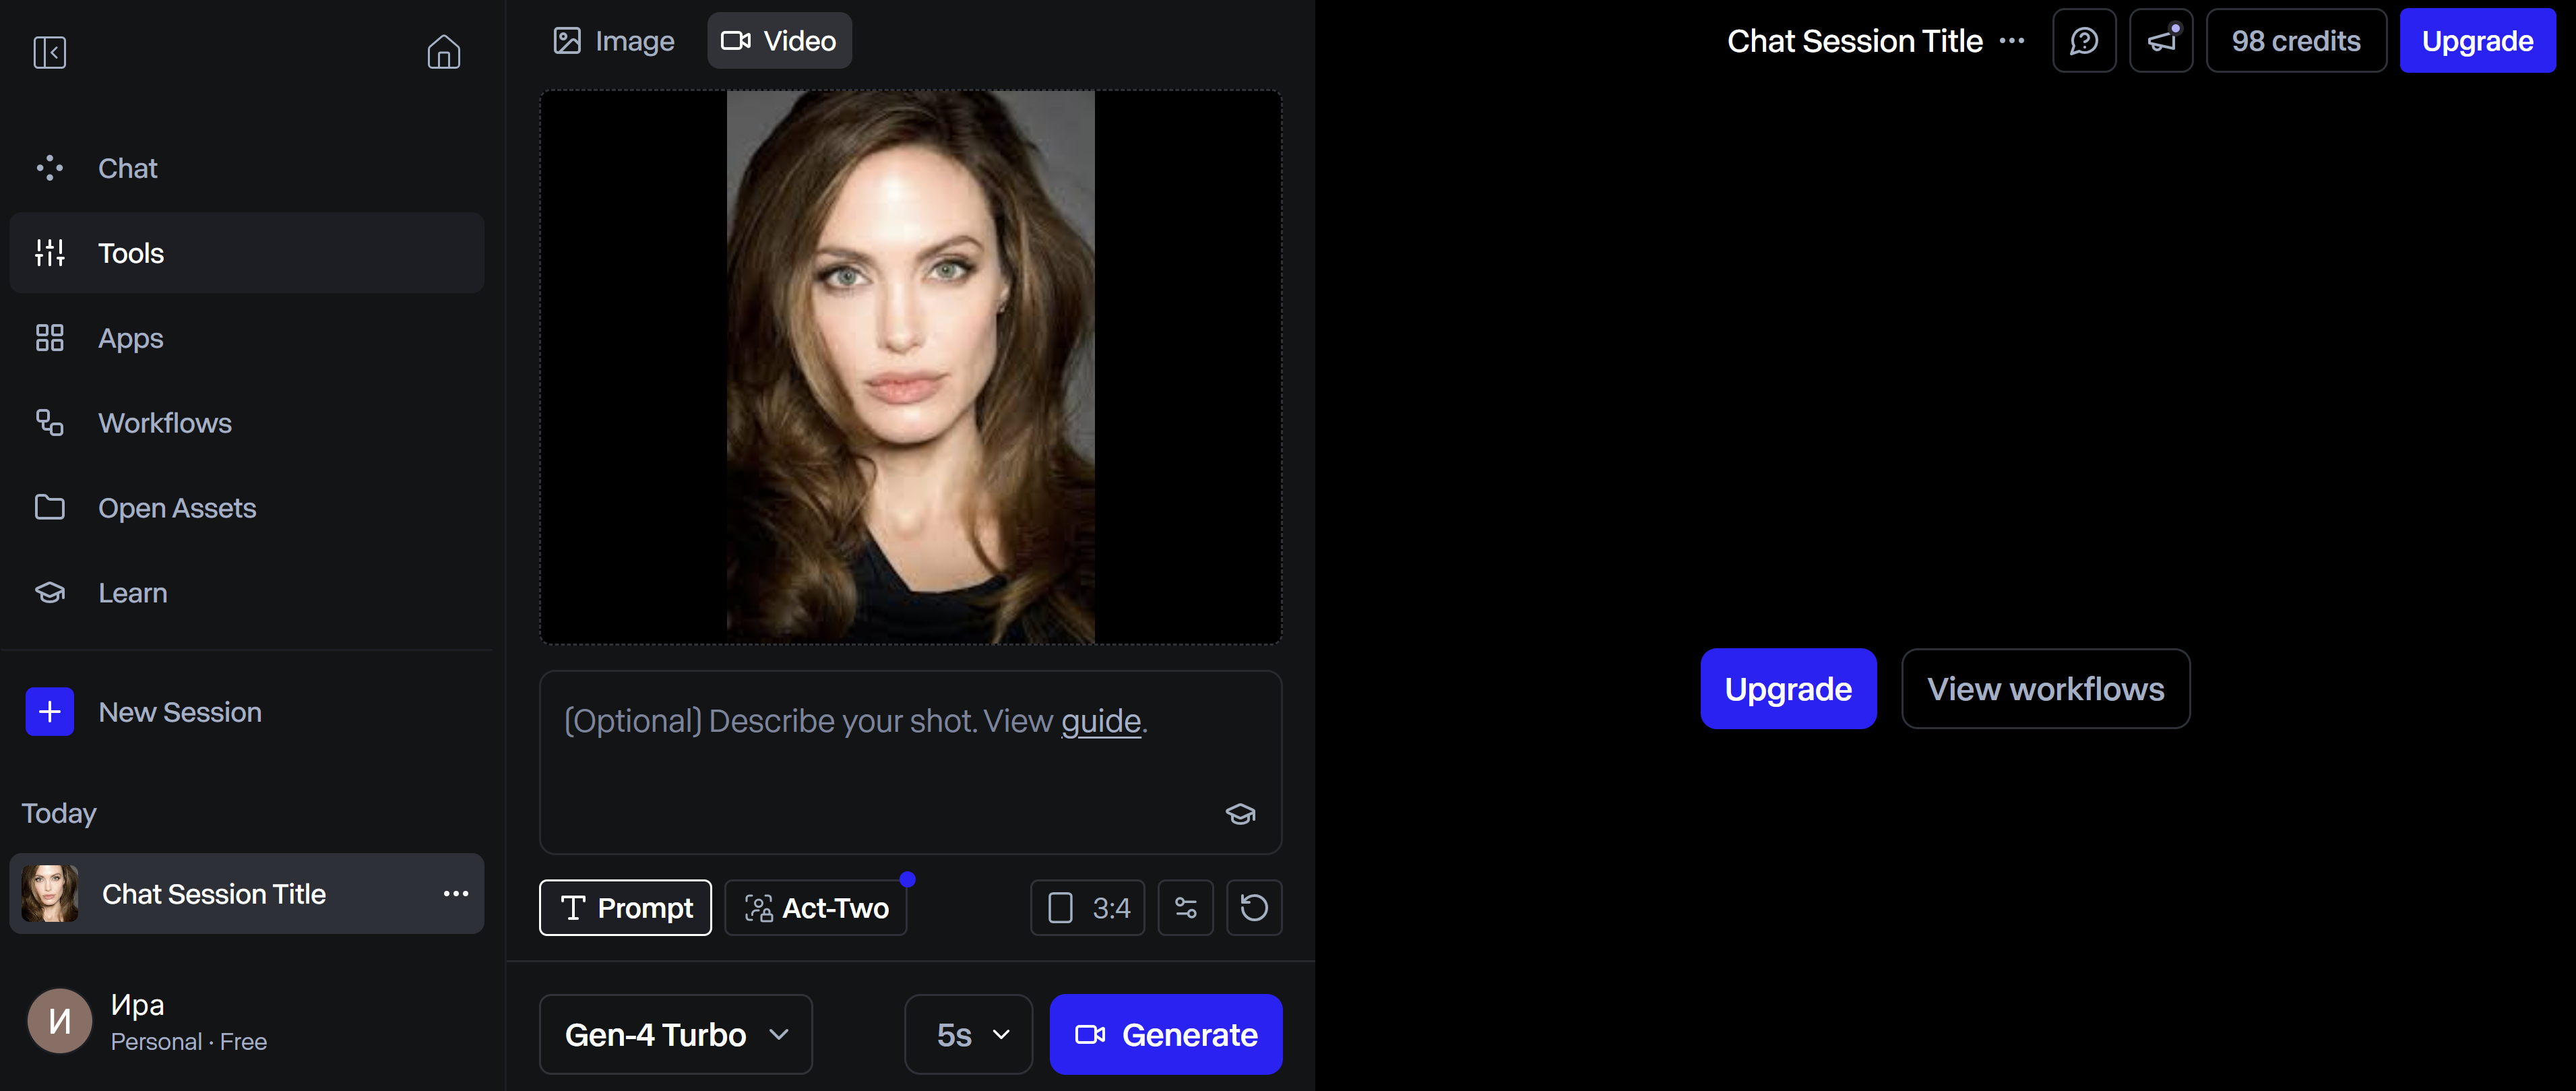
Task: Click the graduation cap icon in the prompt box
Action: 1240,814
